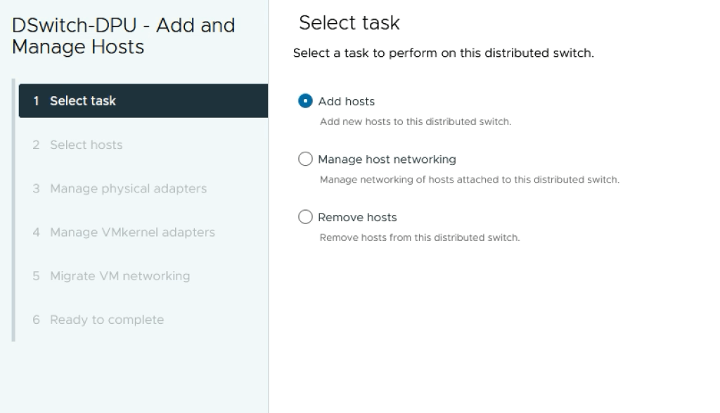
Task: Click the 'Remove hosts' label text
Action: pyautogui.click(x=357, y=217)
